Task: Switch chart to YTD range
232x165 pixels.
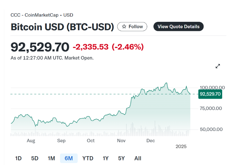Action: click(x=88, y=158)
